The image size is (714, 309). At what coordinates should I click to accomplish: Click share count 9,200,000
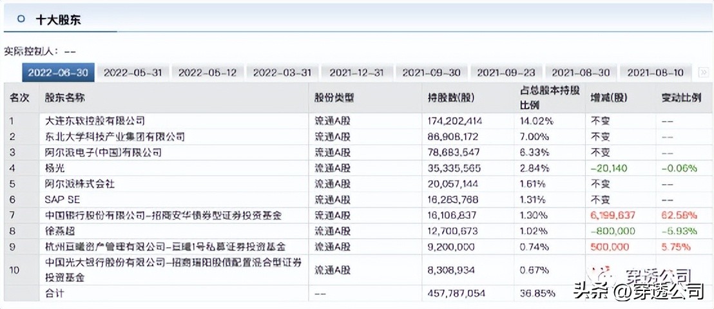coord(451,247)
